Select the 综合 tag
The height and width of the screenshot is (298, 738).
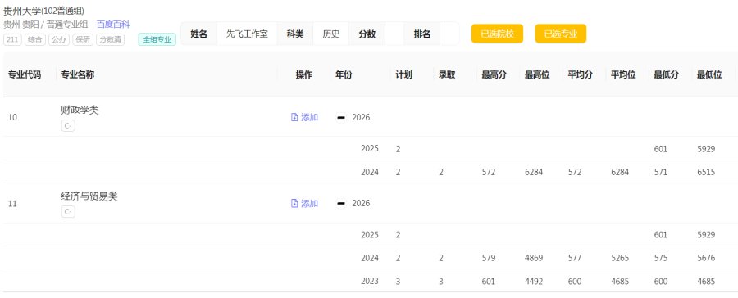coord(34,39)
